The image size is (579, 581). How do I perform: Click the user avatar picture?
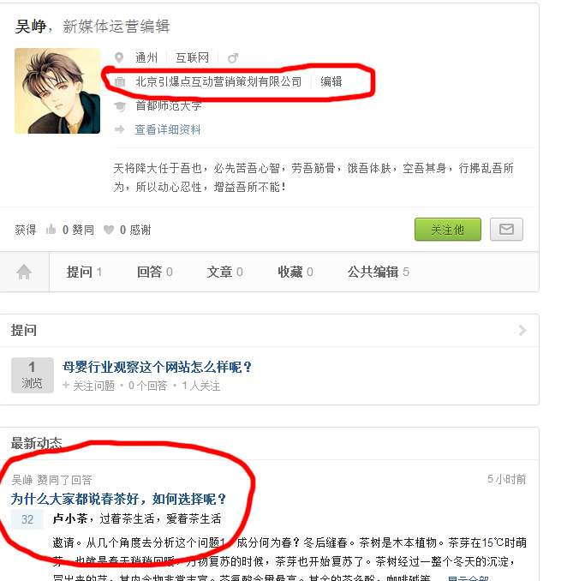point(57,91)
